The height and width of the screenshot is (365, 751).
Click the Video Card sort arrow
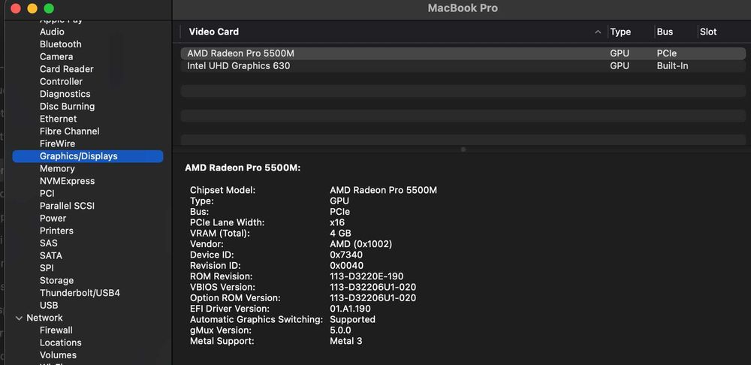tap(598, 32)
